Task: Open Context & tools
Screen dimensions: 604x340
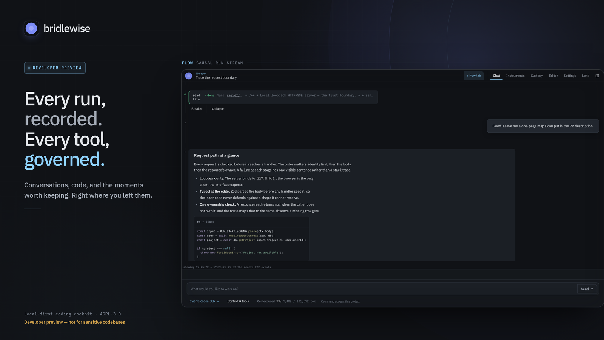Action: 238,301
